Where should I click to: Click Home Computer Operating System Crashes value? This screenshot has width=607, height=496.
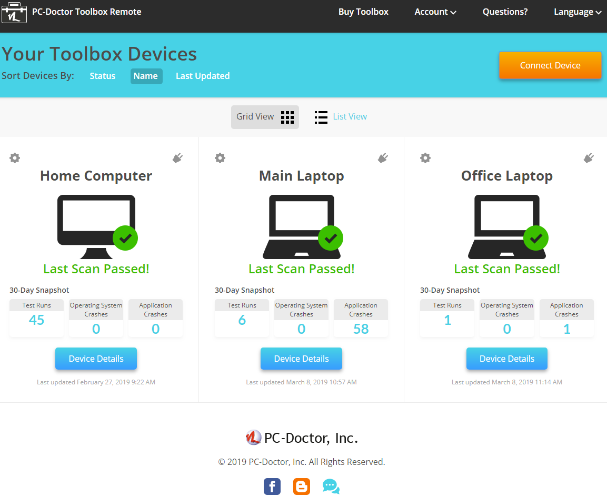(96, 329)
